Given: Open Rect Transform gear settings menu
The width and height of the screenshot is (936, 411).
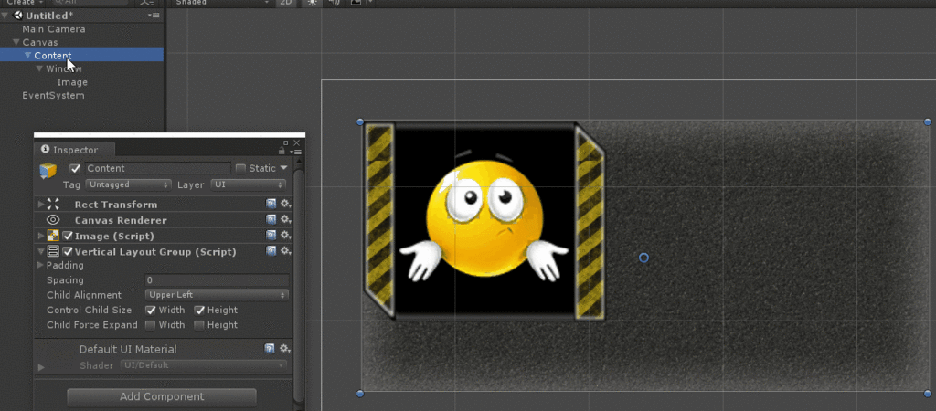Looking at the screenshot, I should click(x=285, y=204).
